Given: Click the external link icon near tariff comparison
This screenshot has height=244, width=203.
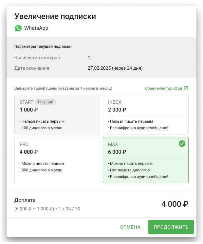Looking at the screenshot, I should click(186, 88).
